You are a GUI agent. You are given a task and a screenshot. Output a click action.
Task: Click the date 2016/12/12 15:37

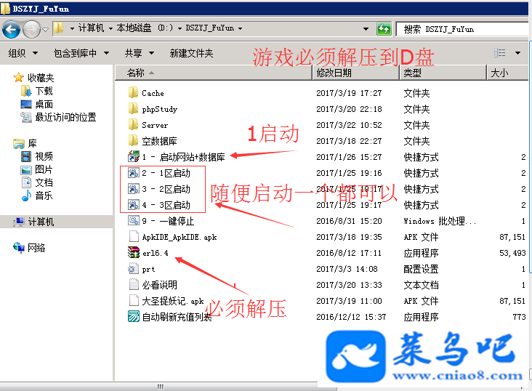(x=351, y=317)
